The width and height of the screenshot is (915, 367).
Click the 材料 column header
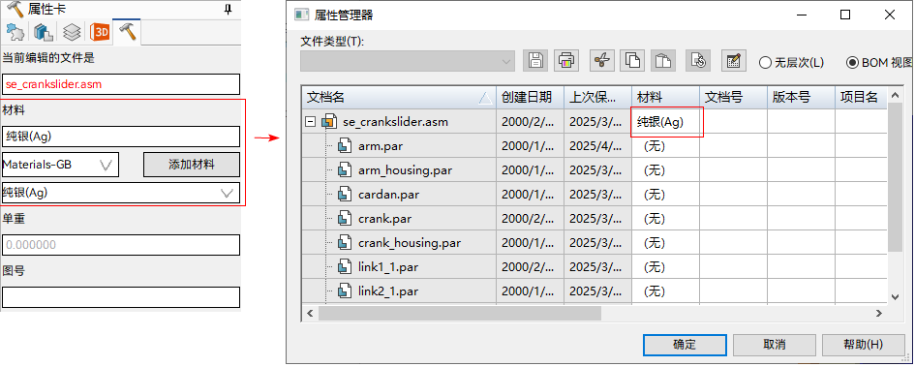(665, 98)
